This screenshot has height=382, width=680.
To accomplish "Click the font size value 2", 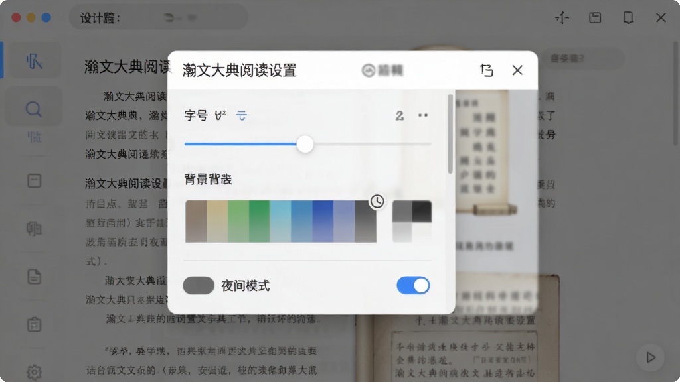I will click(x=399, y=115).
